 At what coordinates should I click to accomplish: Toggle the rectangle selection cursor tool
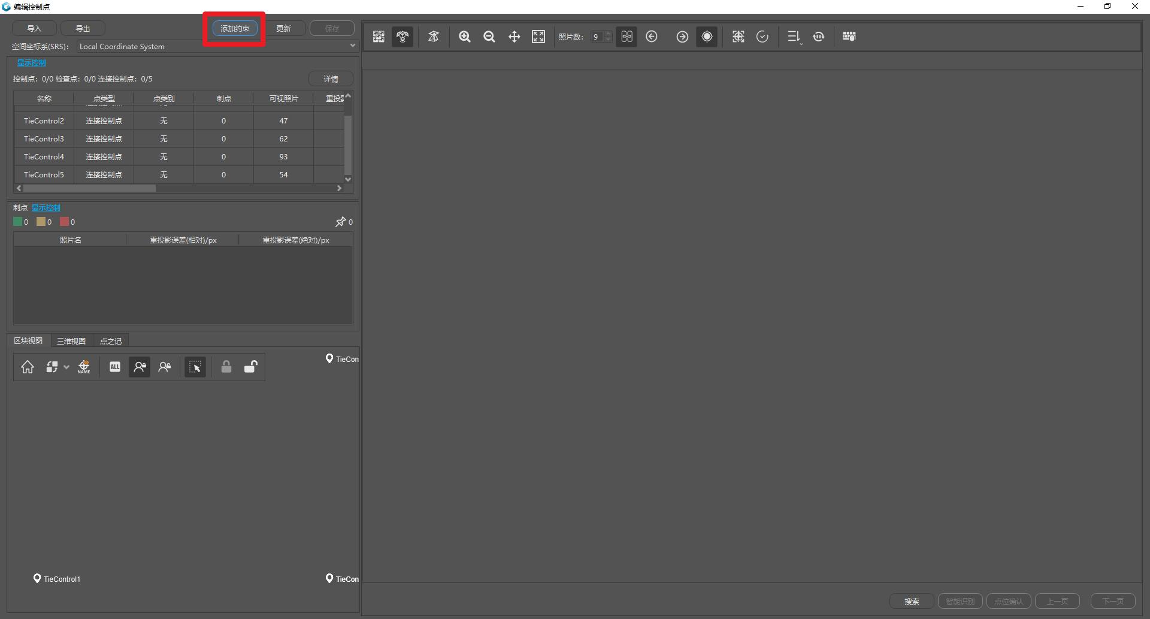click(x=195, y=367)
